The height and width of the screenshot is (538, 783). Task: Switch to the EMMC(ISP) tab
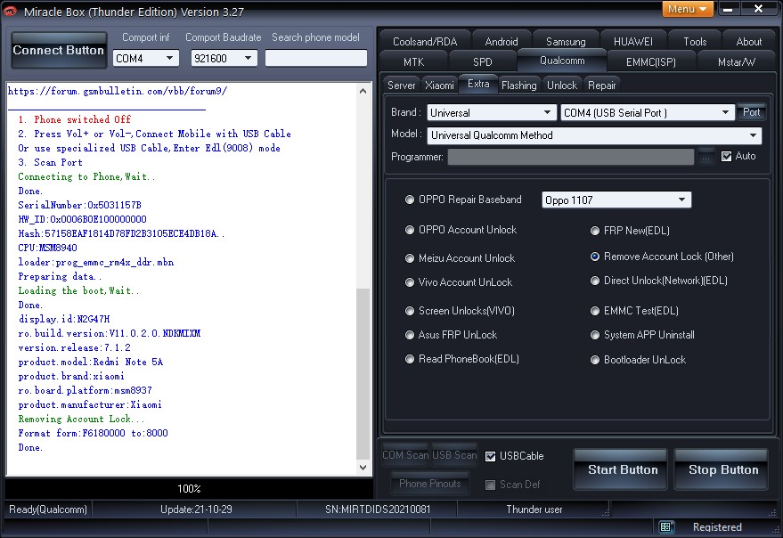coord(651,62)
